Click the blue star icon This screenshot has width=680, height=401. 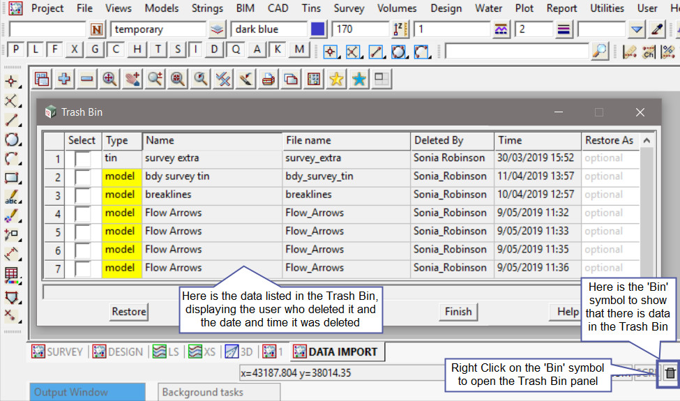(x=358, y=80)
